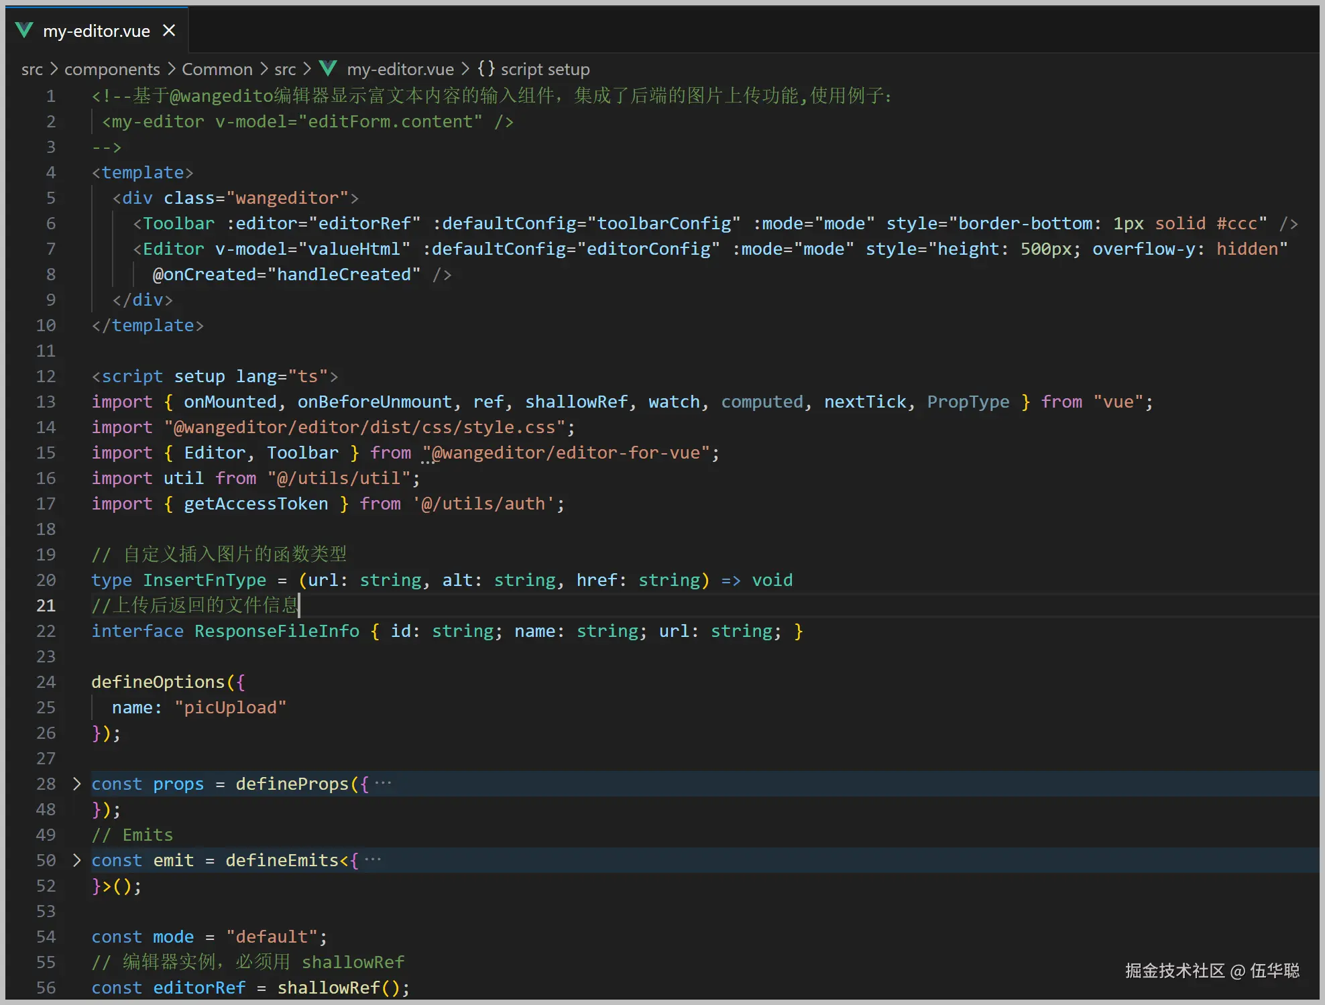This screenshot has width=1325, height=1005.
Task: Open the src breadcrumb root folder
Action: point(32,69)
